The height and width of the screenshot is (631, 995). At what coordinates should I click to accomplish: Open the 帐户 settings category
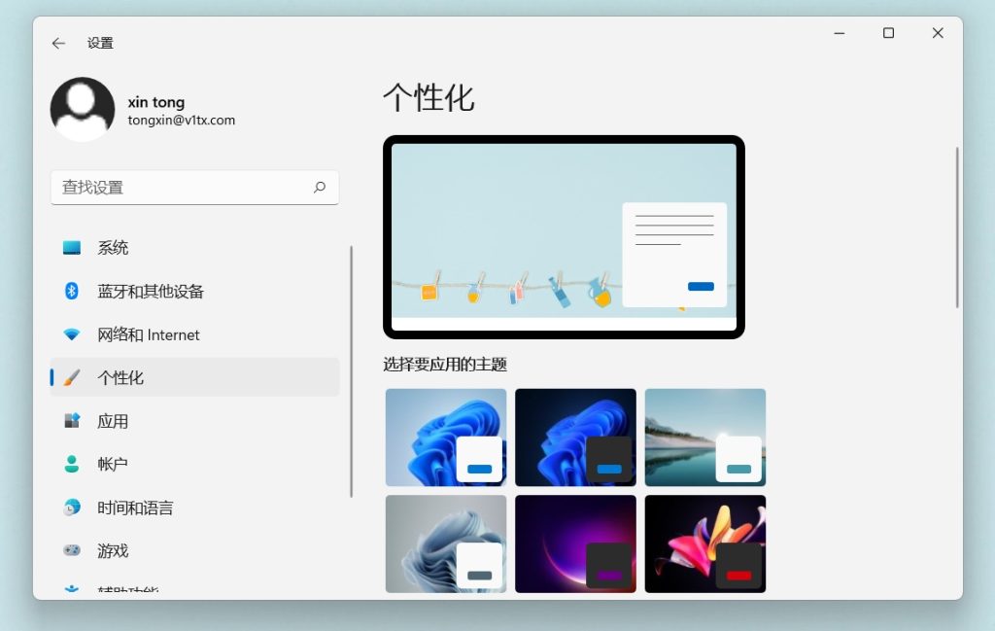pyautogui.click(x=194, y=464)
